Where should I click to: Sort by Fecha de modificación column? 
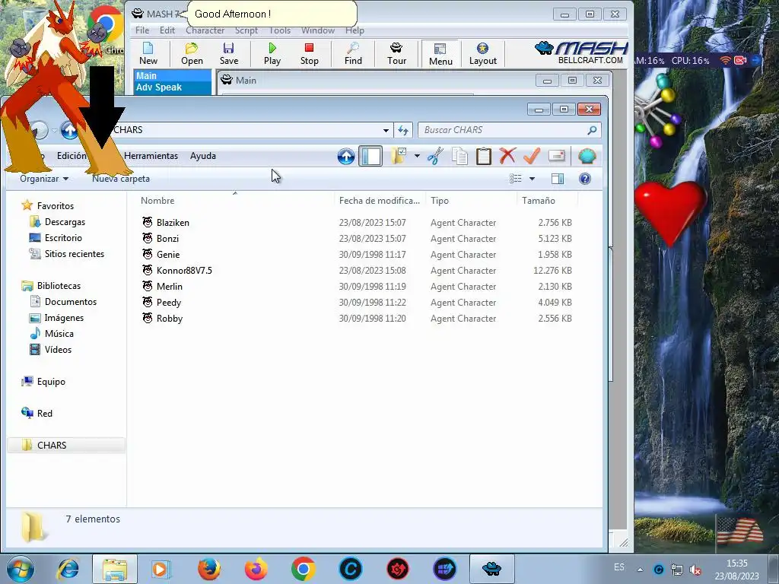[379, 201]
